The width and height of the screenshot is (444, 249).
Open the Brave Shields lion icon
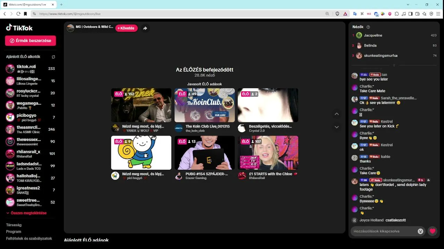click(x=338, y=14)
